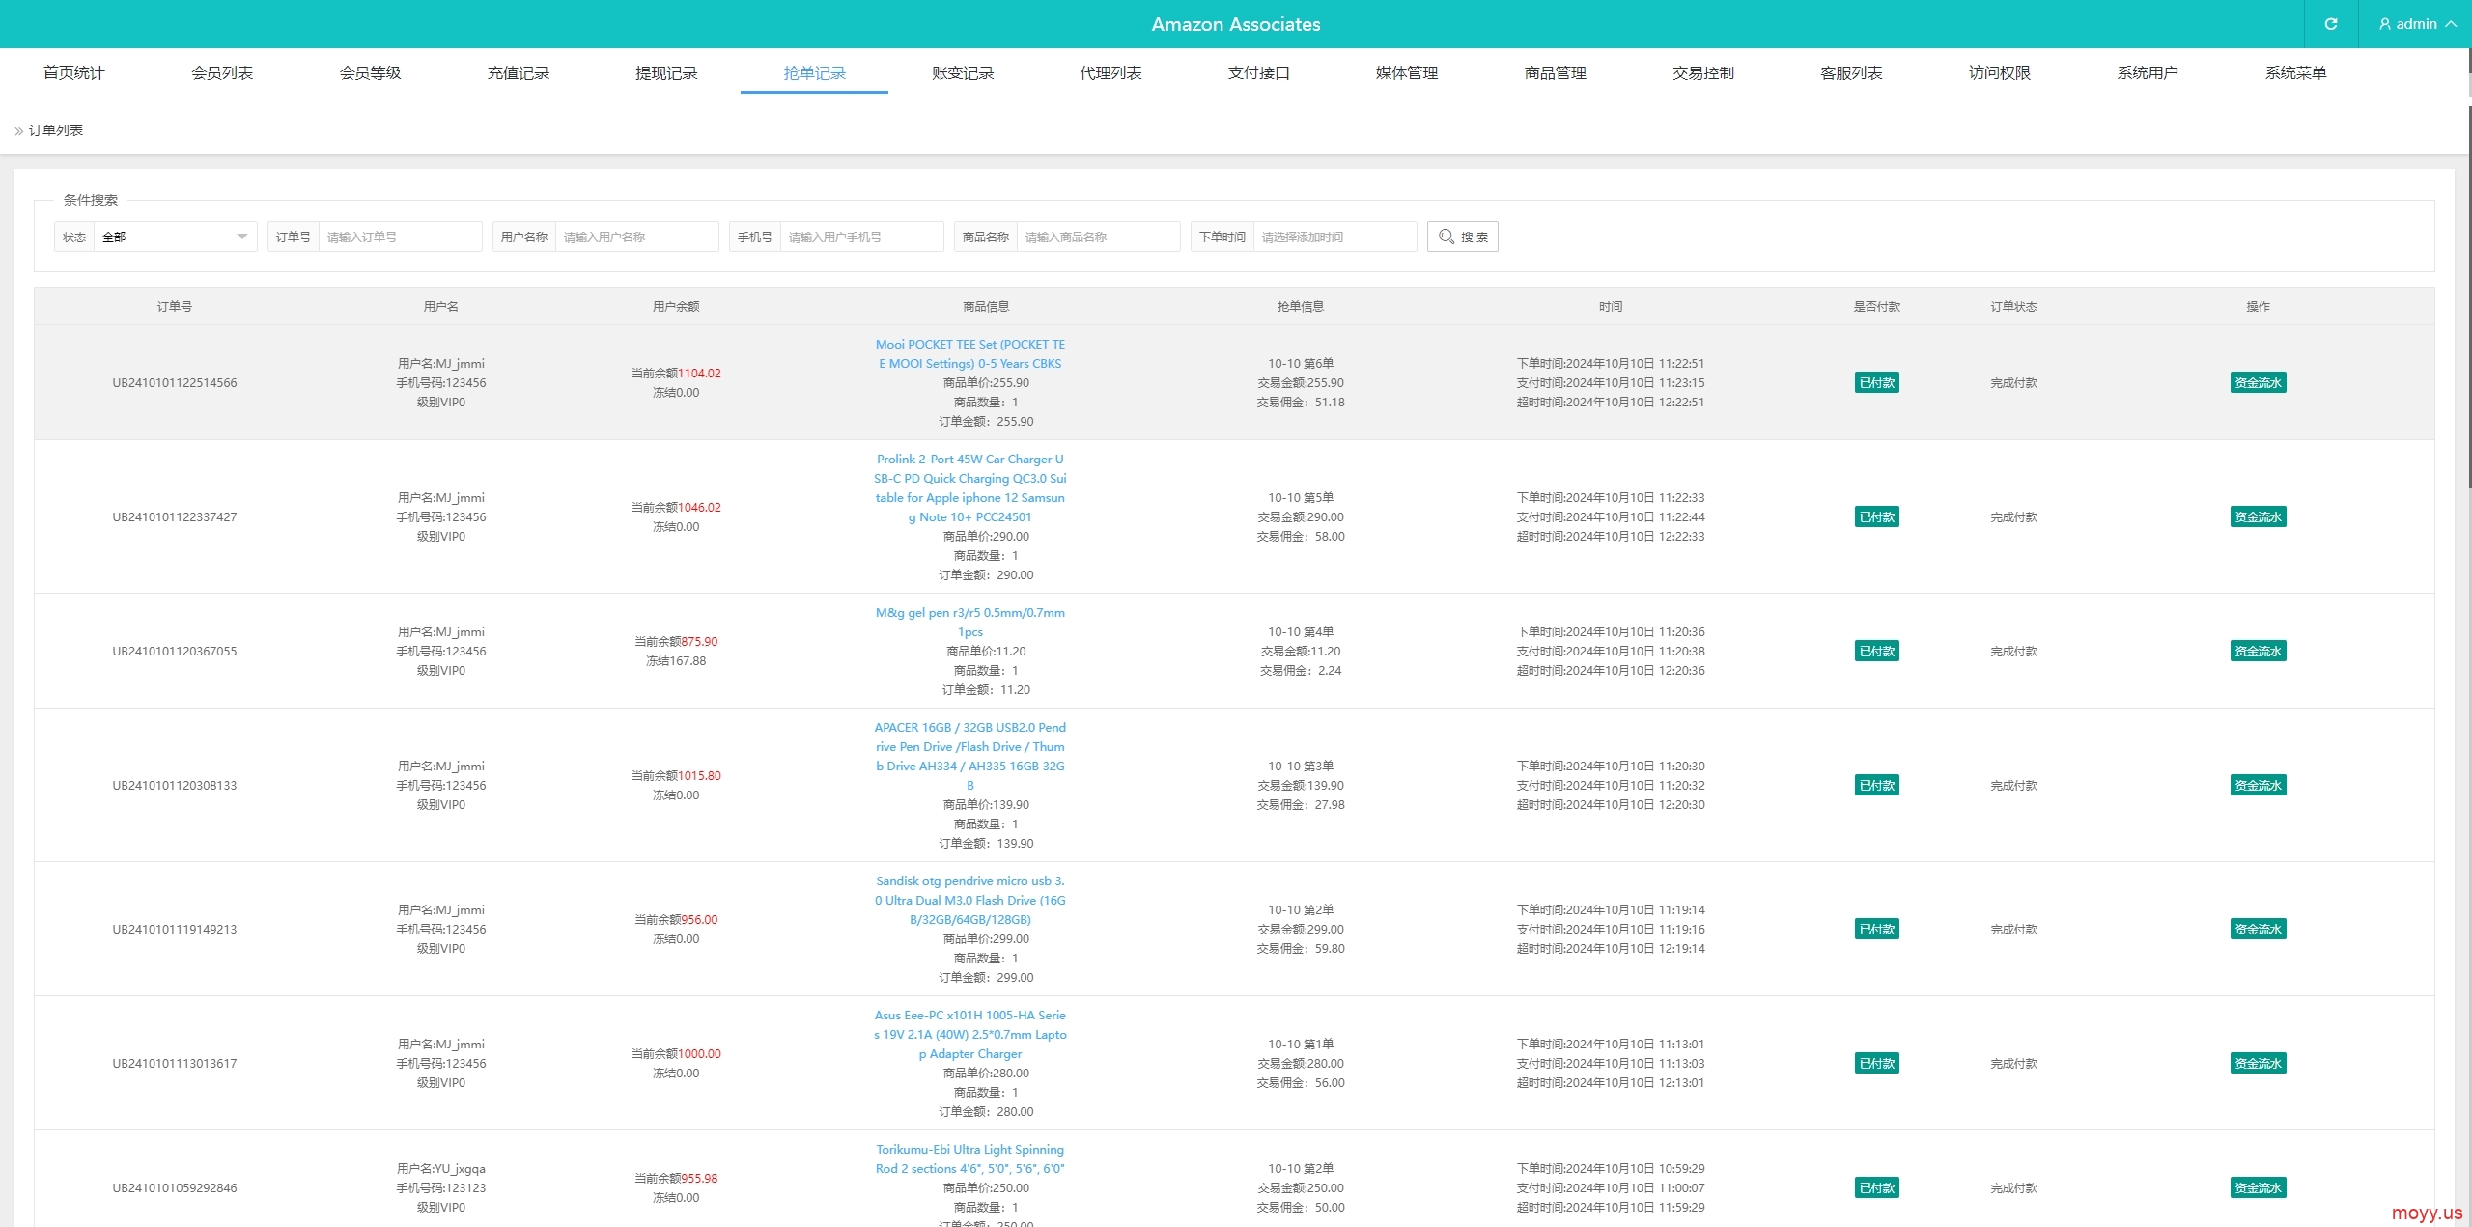Focus the 订单号 input field

pos(400,237)
